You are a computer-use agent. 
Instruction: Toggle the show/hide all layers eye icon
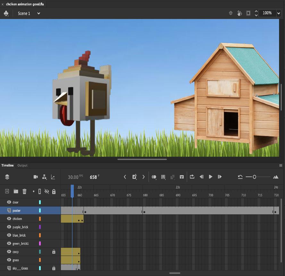click(47, 191)
